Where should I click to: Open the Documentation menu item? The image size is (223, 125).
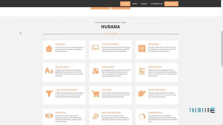(156, 4)
